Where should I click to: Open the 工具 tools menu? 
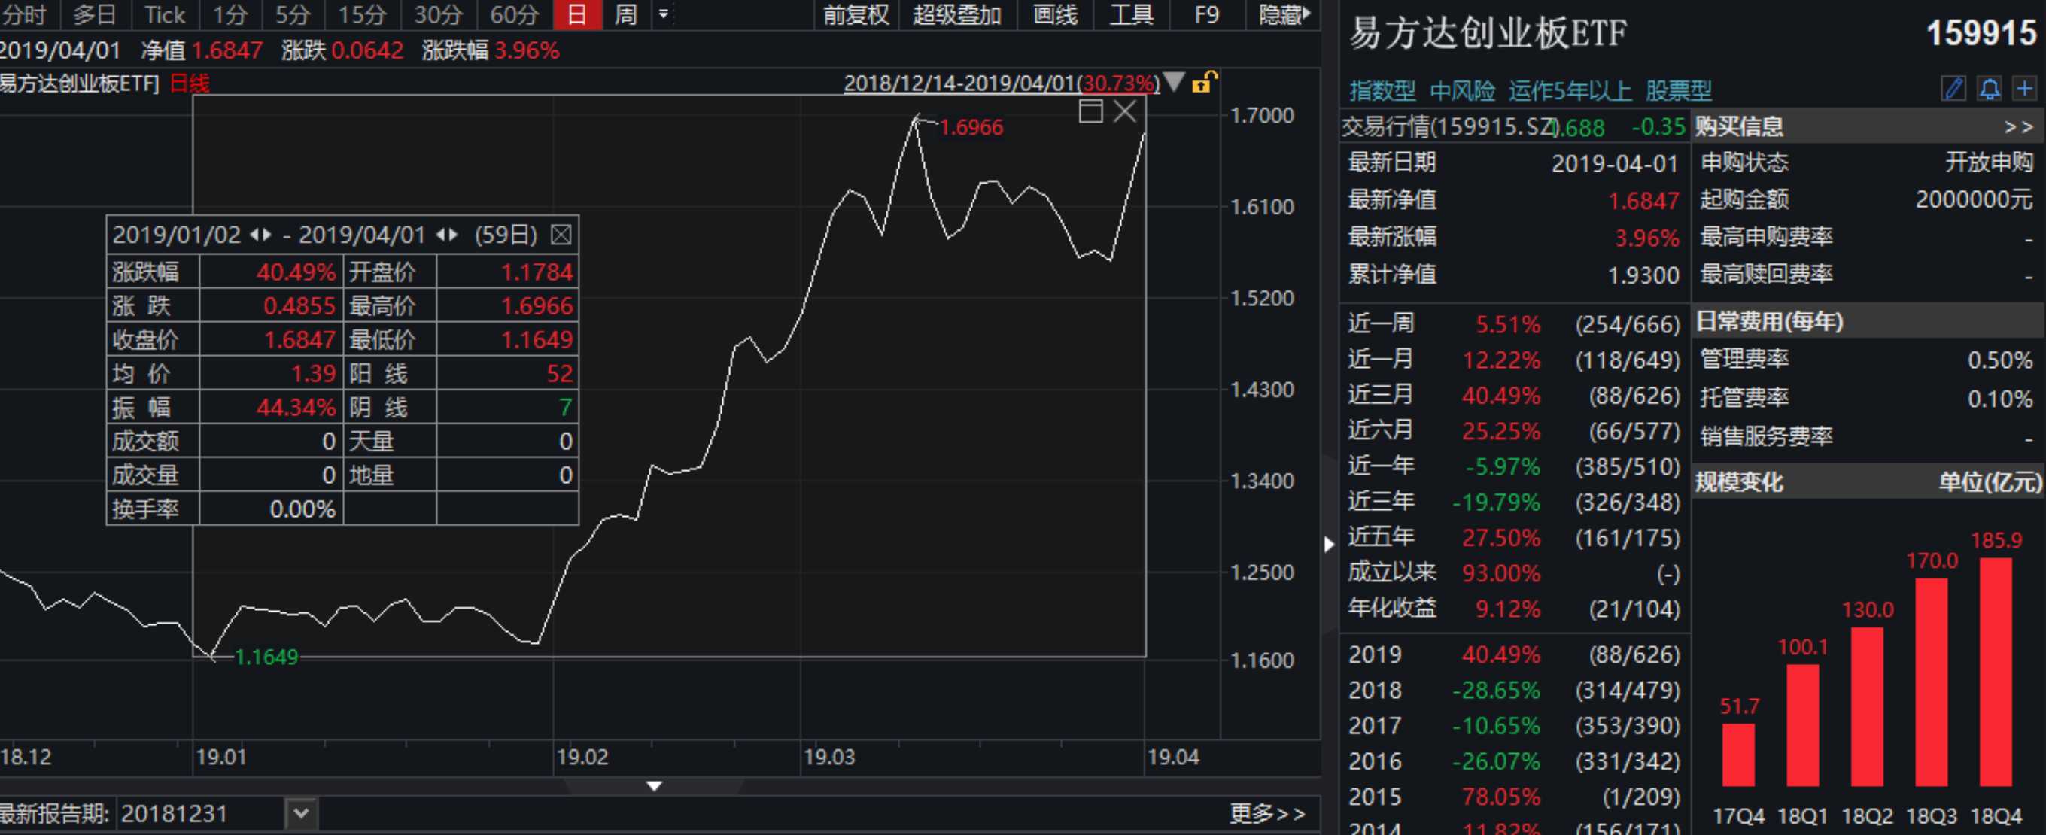pos(1131,14)
